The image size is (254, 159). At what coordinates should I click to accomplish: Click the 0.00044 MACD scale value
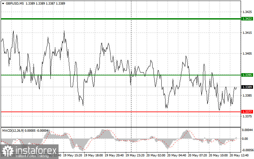click(247, 130)
